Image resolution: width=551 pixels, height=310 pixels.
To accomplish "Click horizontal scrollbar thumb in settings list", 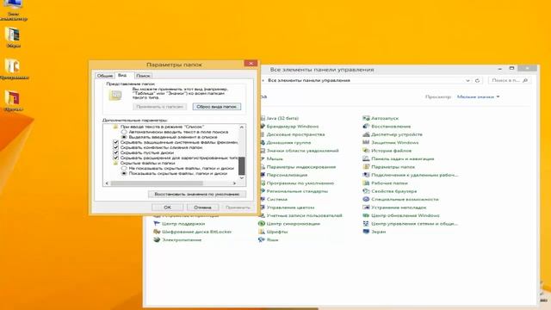I will point(157,183).
